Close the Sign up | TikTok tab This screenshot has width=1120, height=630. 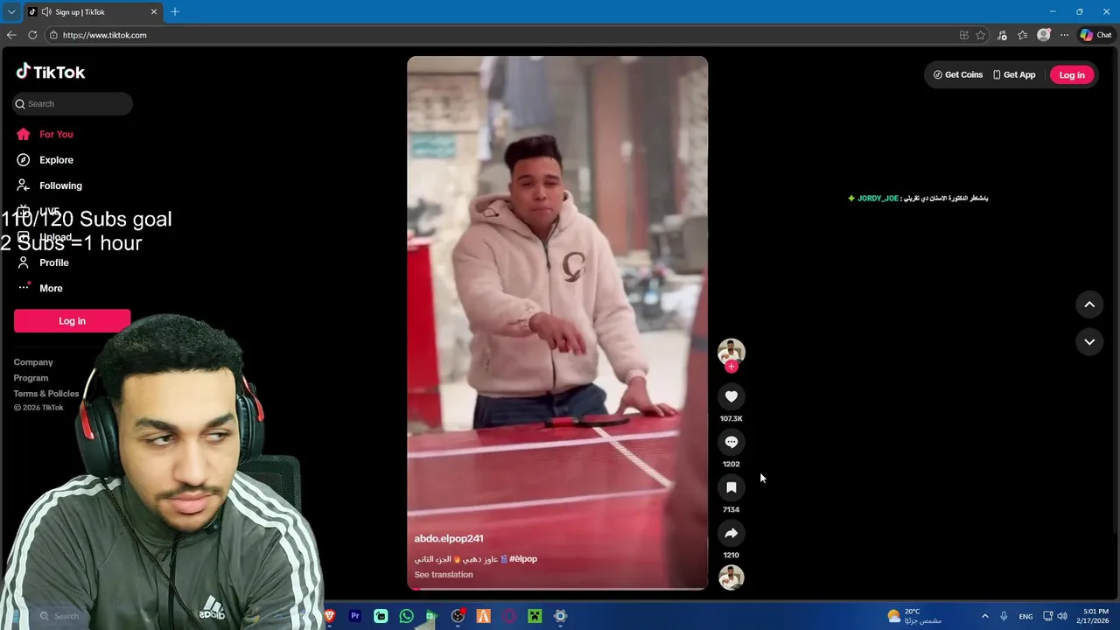point(154,11)
